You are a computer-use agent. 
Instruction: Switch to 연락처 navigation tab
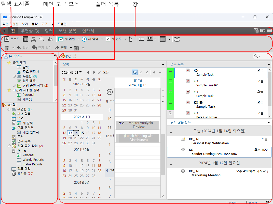tap(88, 31)
